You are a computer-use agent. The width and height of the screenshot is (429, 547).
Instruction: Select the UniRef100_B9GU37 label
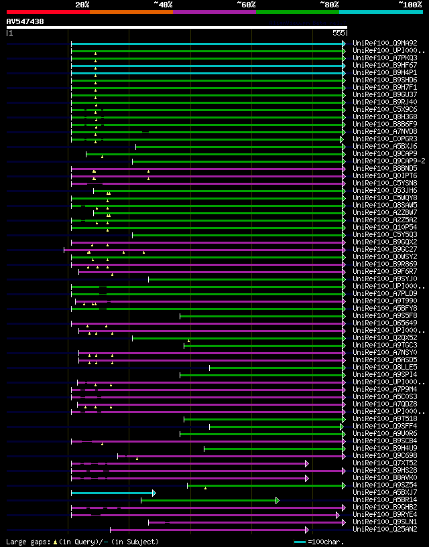[385, 94]
